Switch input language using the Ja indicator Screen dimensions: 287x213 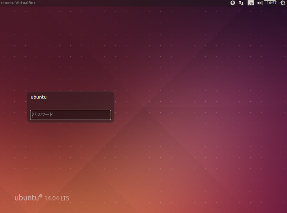250,4
